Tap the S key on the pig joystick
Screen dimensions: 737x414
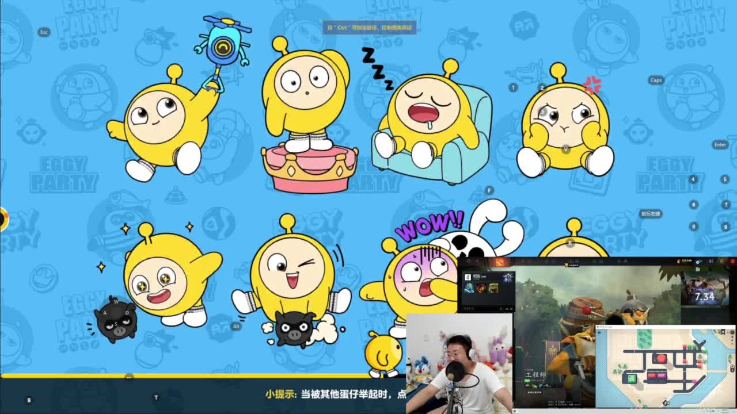(x=116, y=324)
